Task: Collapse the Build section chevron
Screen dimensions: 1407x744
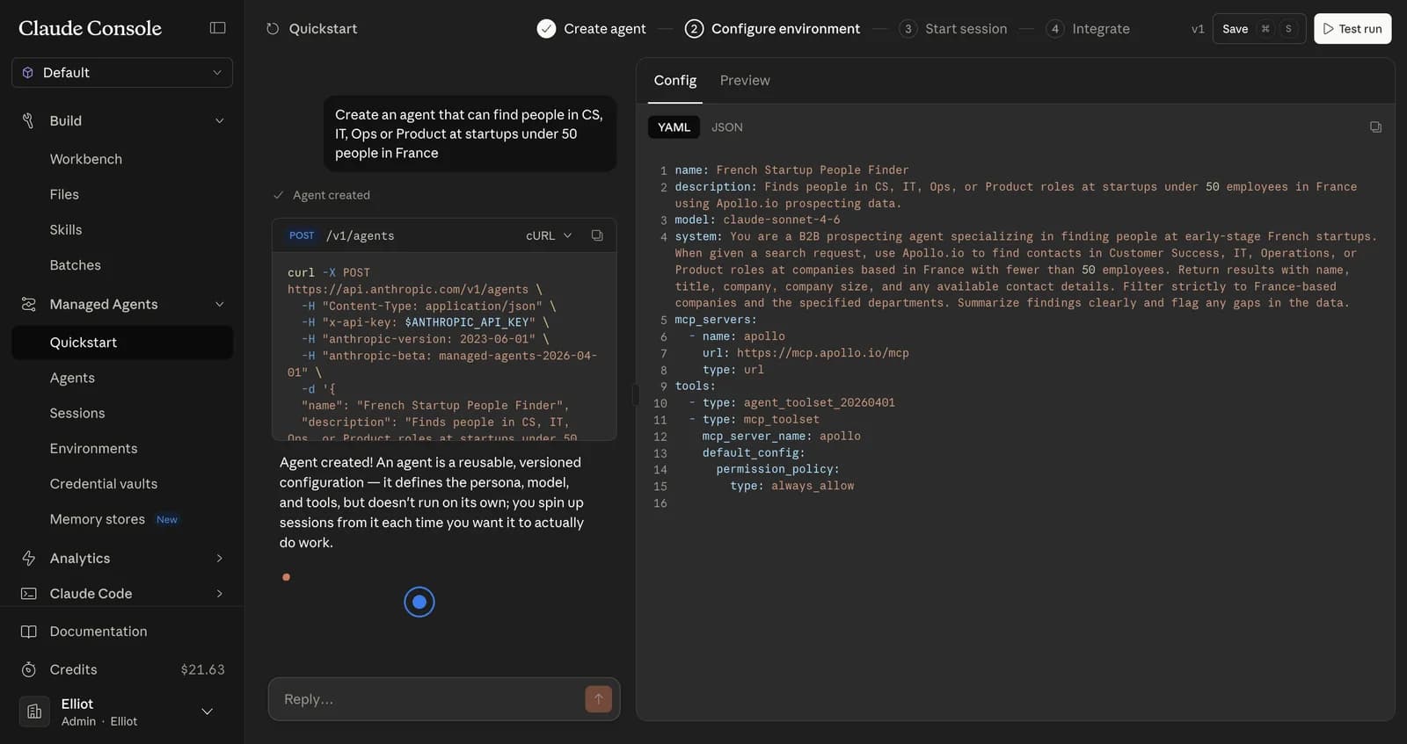Action: (x=220, y=120)
